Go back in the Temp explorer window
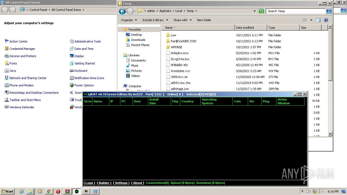 (122, 11)
